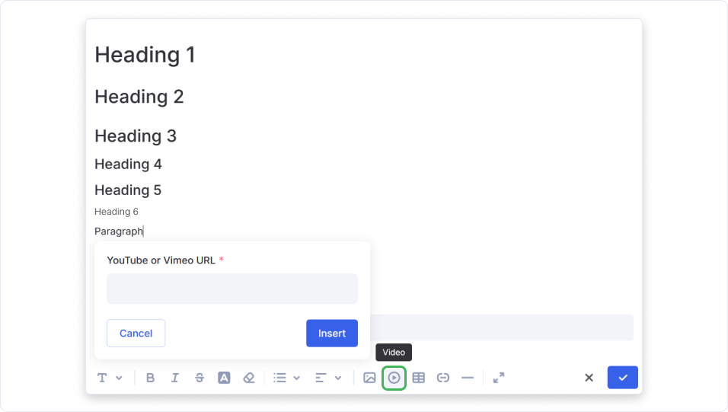Click the eraser clear formatting icon
Screen dimensions: 728x412
pos(248,378)
